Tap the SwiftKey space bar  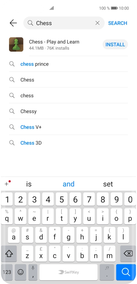(x=68, y=272)
